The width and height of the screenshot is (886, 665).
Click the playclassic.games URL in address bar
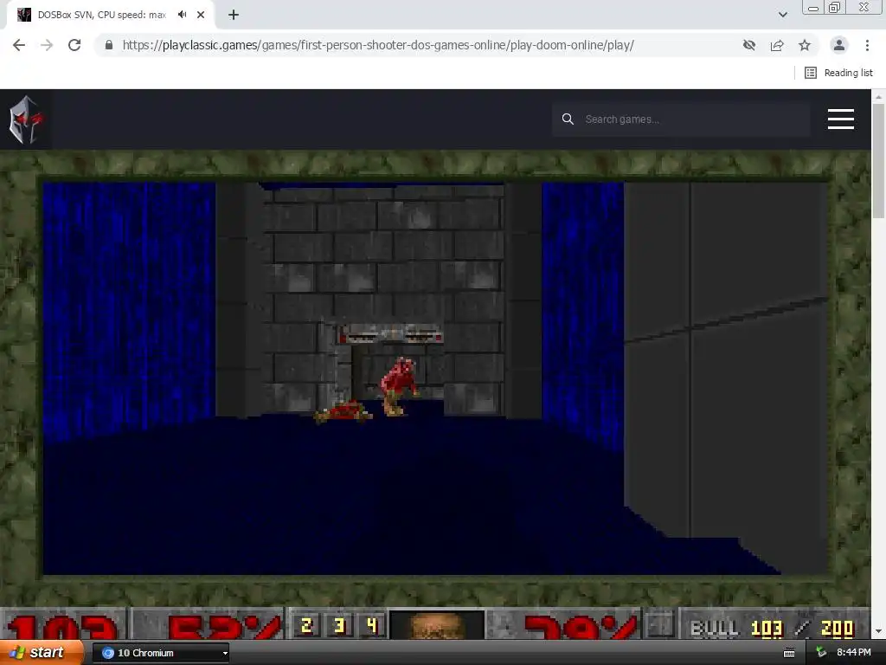378,45
